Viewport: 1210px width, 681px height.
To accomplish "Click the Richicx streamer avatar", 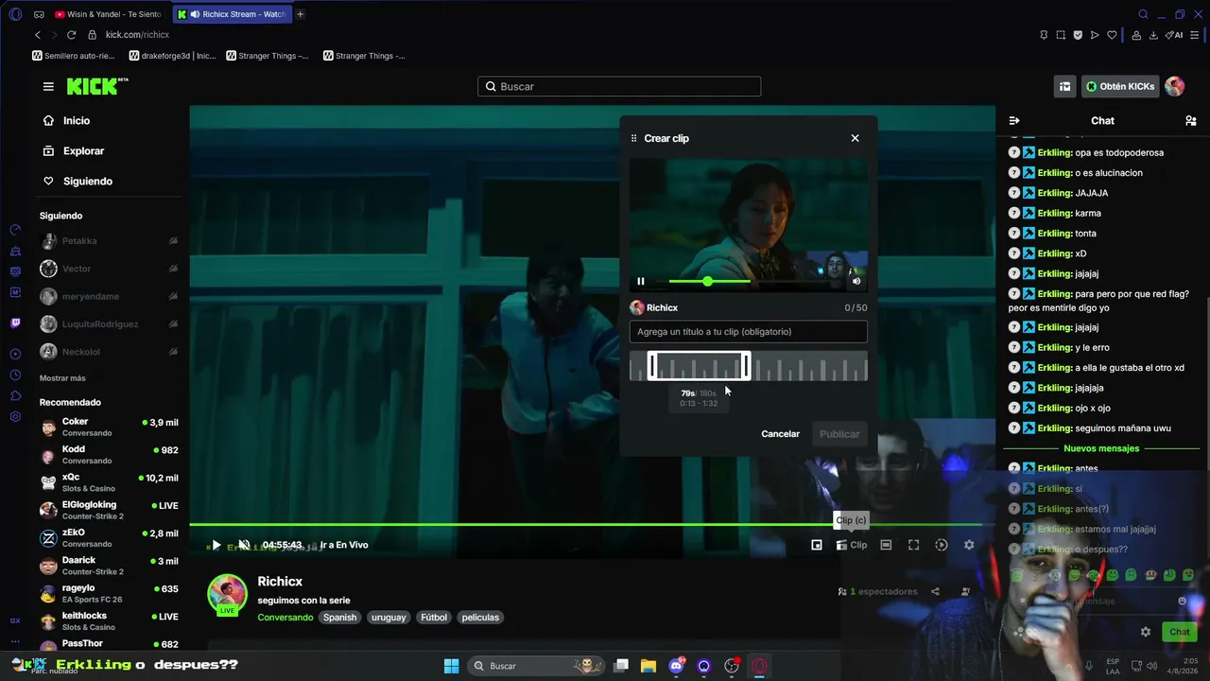I will pyautogui.click(x=227, y=594).
